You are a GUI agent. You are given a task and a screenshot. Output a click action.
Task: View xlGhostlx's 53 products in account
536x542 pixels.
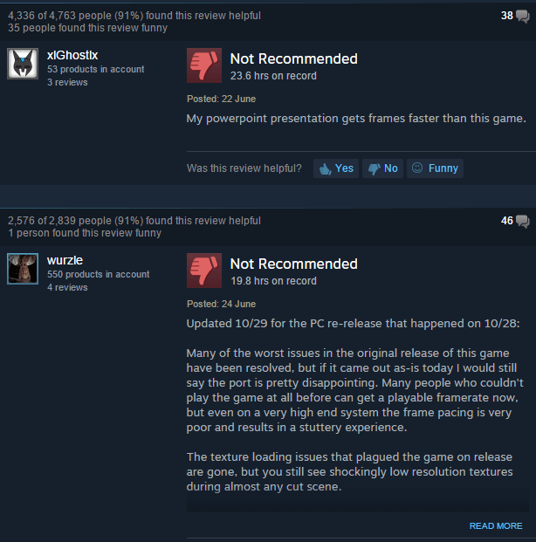point(95,69)
